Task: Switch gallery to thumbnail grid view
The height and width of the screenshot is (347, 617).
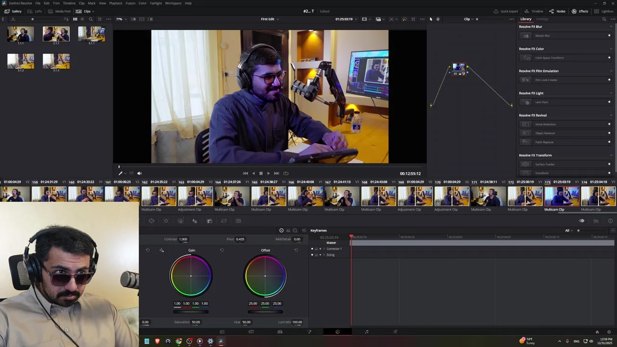Action: 75,19
